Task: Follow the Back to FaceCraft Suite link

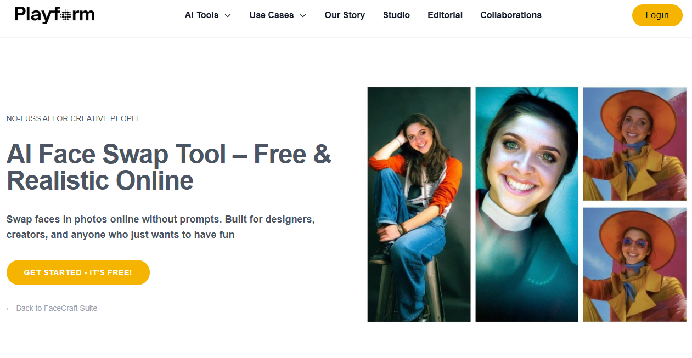Action: click(x=52, y=308)
